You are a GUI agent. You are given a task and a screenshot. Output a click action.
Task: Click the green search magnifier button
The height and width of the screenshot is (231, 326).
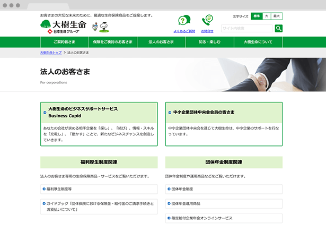pyautogui.click(x=279, y=28)
